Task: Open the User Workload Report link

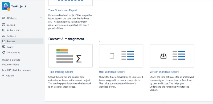Action: 112,72
